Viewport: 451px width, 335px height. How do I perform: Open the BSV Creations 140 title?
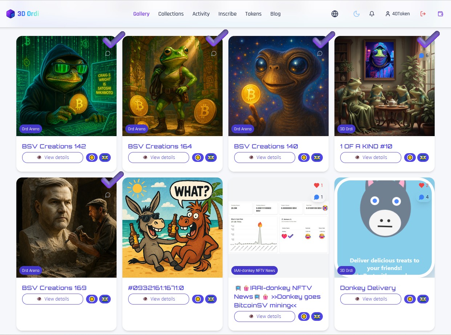coord(266,146)
